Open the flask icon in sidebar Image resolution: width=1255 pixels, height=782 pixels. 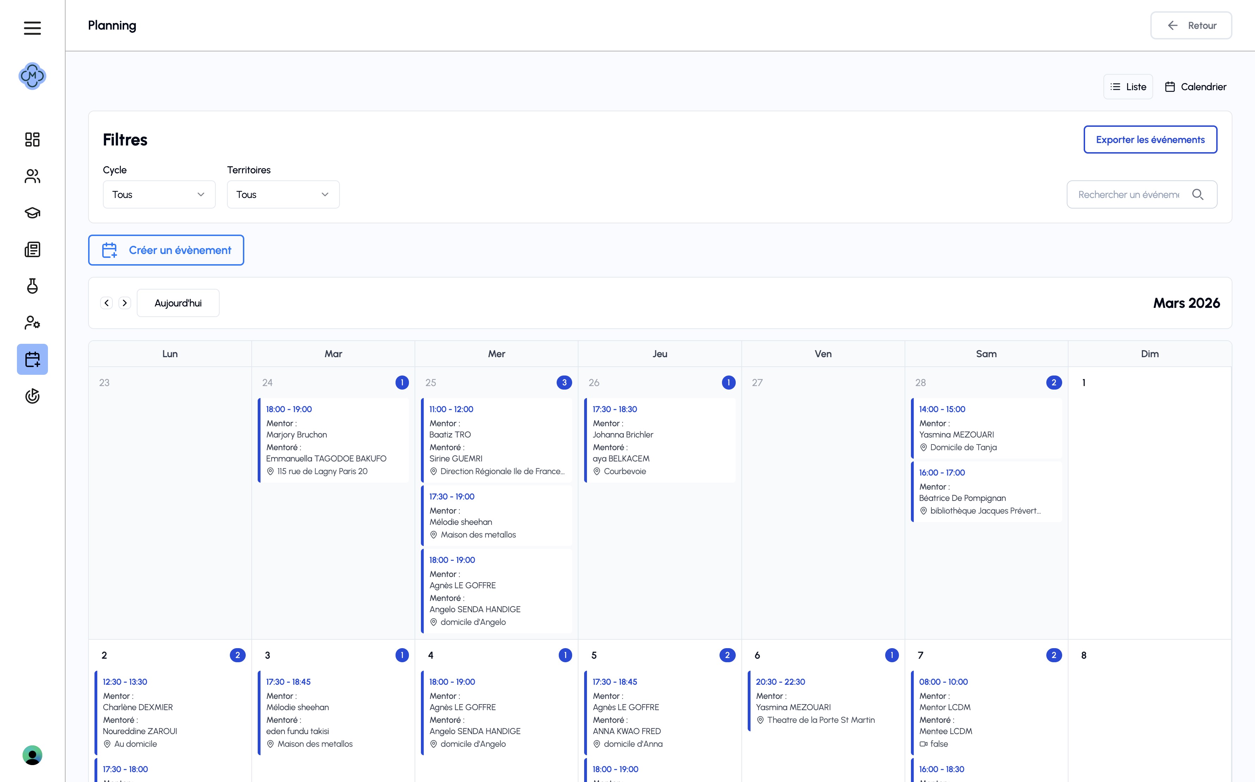tap(32, 286)
